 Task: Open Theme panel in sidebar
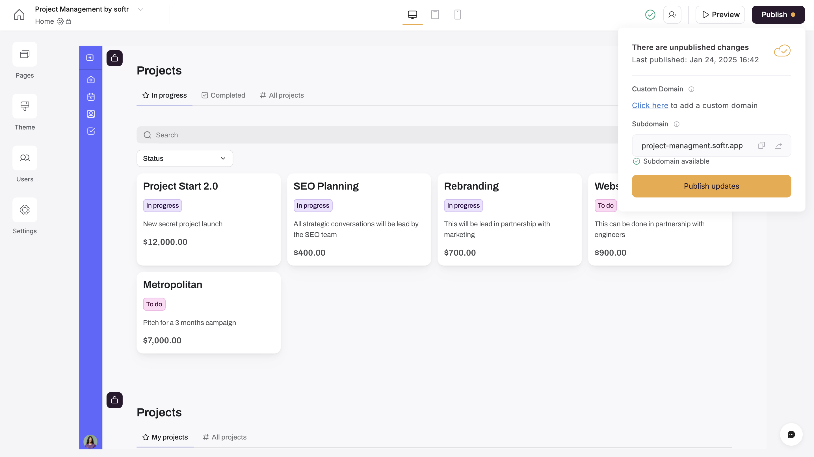[25, 106]
